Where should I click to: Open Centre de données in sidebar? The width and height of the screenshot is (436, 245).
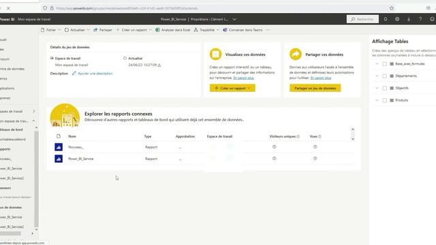coord(12,69)
